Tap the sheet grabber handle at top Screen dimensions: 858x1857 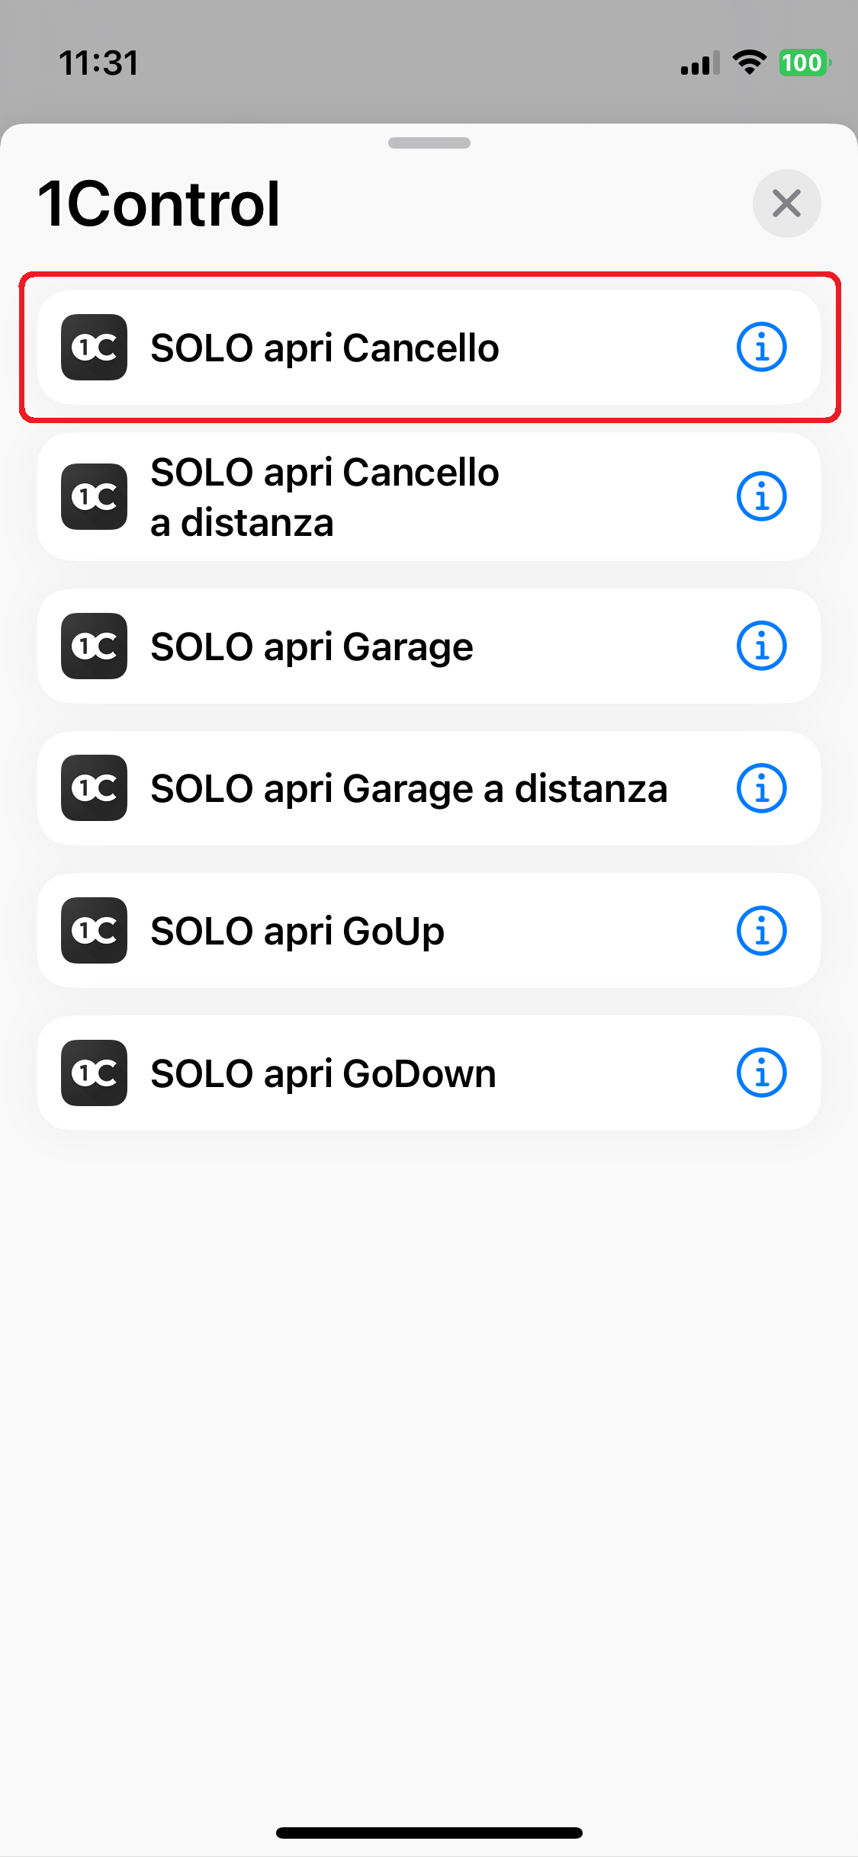tap(429, 143)
